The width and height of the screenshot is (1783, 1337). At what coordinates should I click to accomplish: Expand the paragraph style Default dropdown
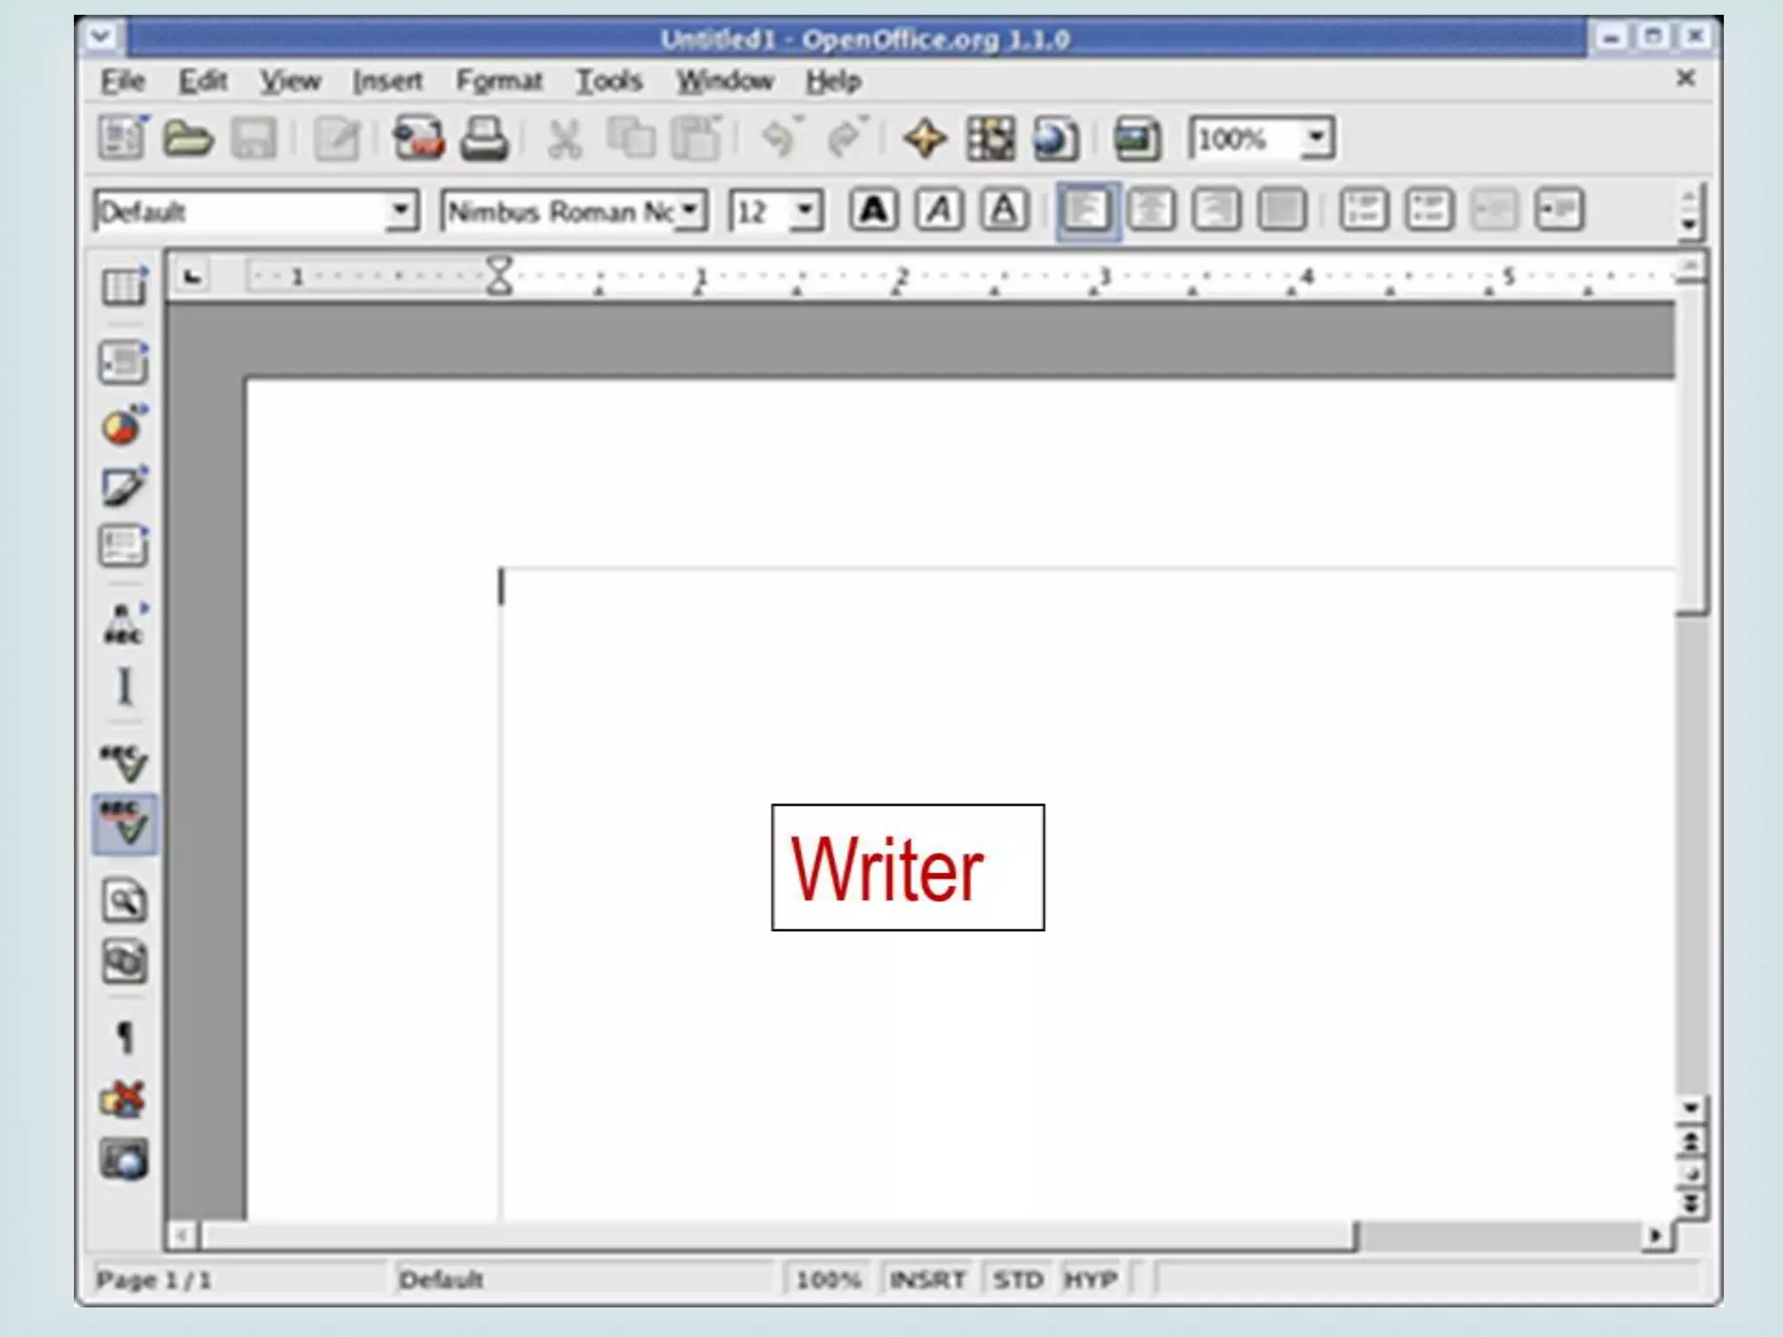[400, 211]
